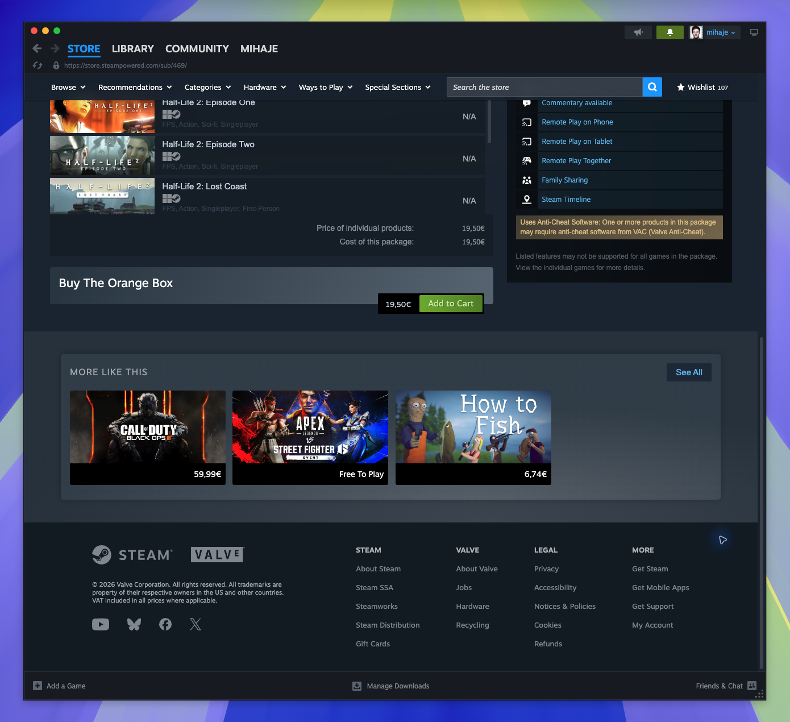Viewport: 790px width, 722px height.
Task: Open the X social icon in footer
Action: pyautogui.click(x=196, y=624)
